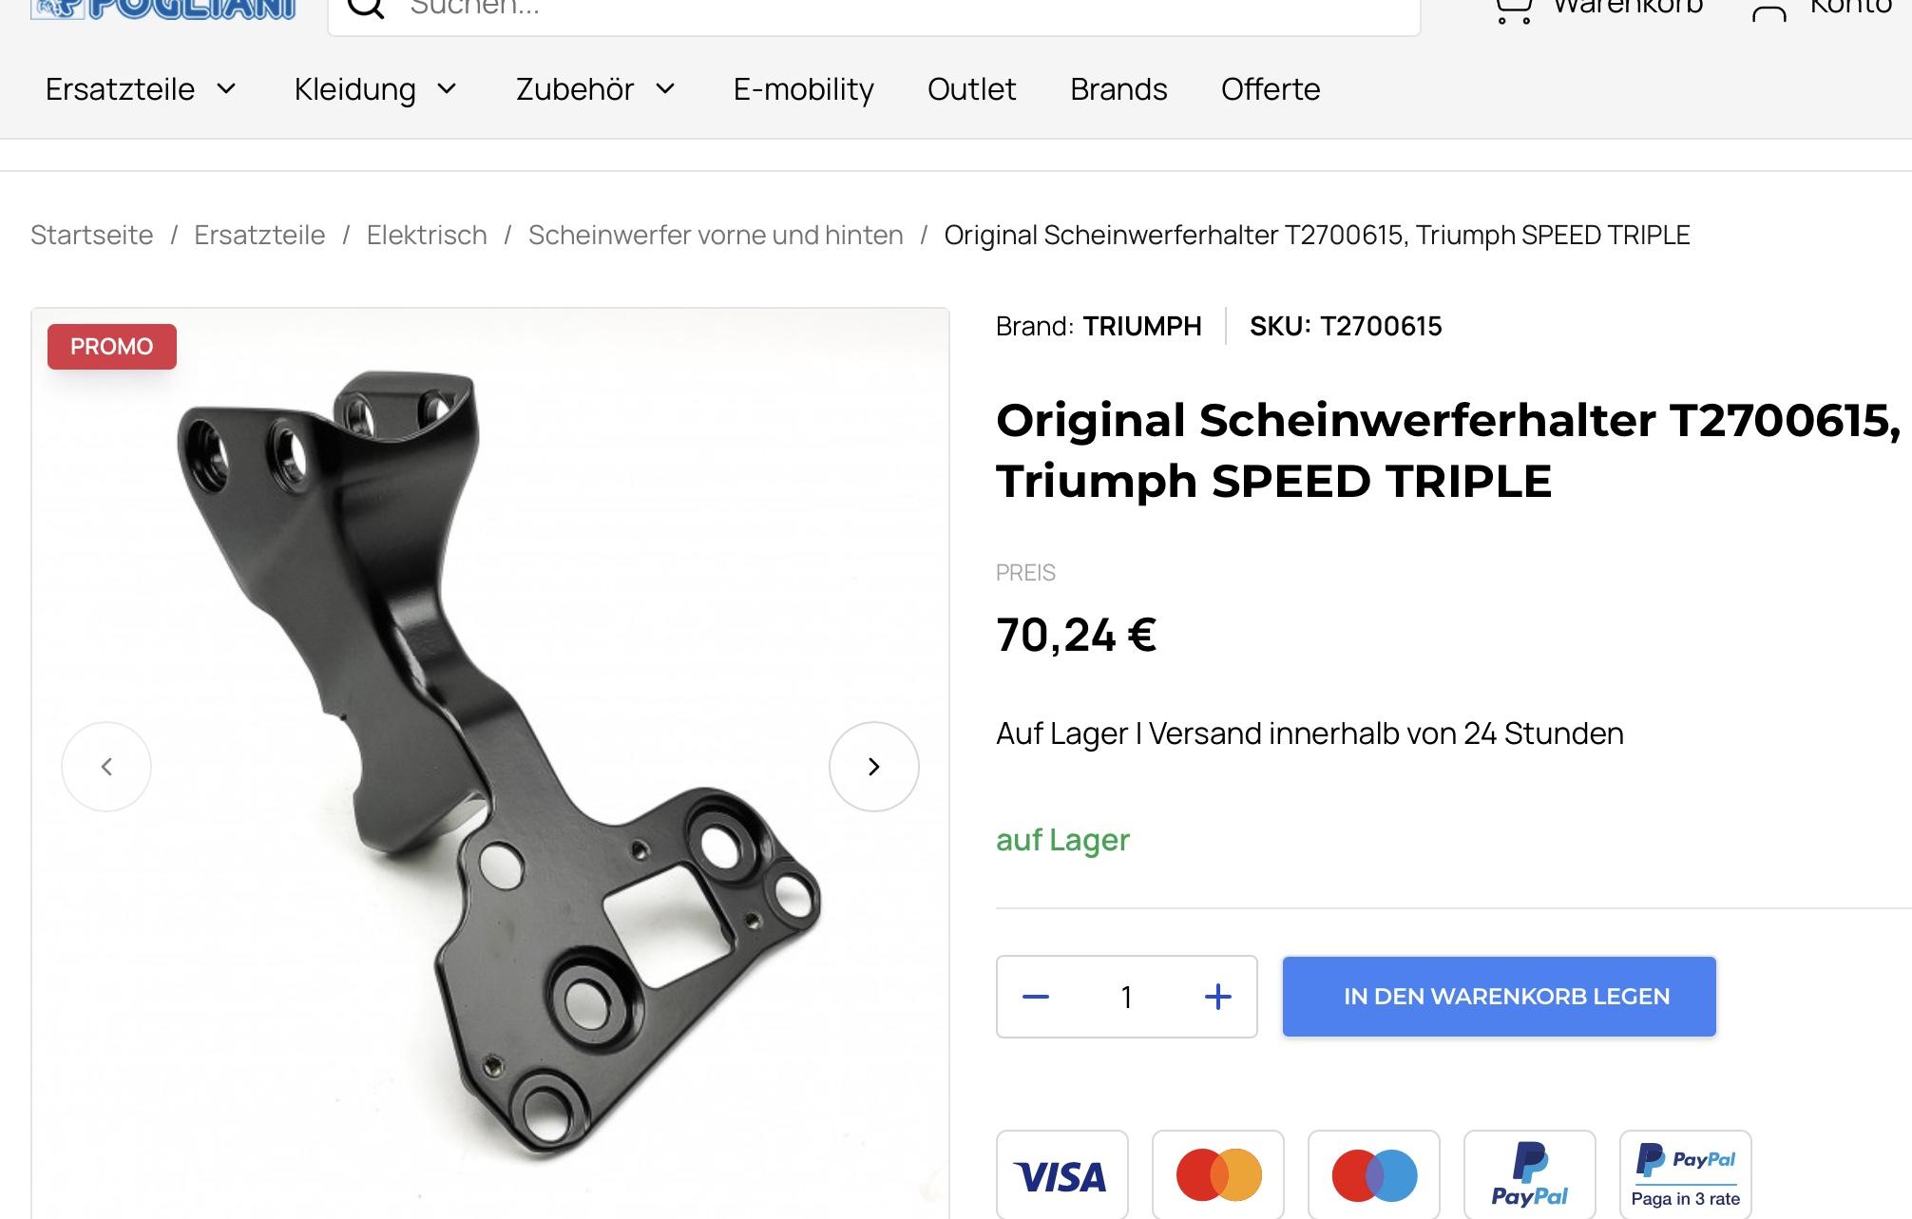This screenshot has width=1912, height=1219.
Task: Go to Brands page
Action: coord(1119,89)
